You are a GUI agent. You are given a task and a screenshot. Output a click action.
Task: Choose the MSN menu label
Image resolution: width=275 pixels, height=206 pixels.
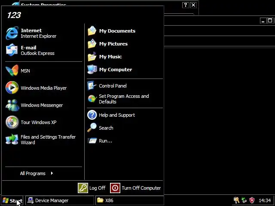pos(25,71)
